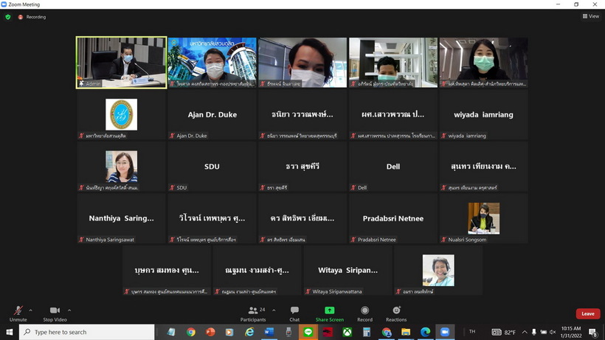605x340 pixels.
Task: Open Microsoft Edge from the taskbar
Action: coord(425,332)
